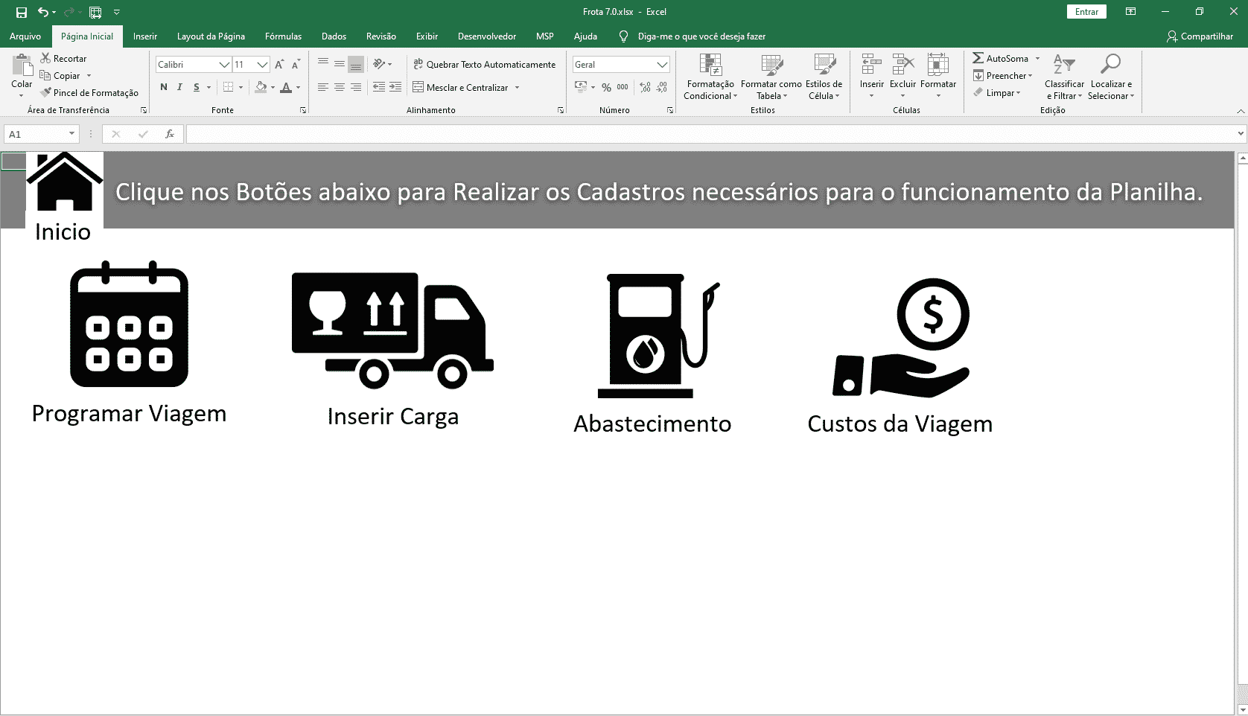Image resolution: width=1248 pixels, height=716 pixels.
Task: Decrease font size
Action: [296, 65]
